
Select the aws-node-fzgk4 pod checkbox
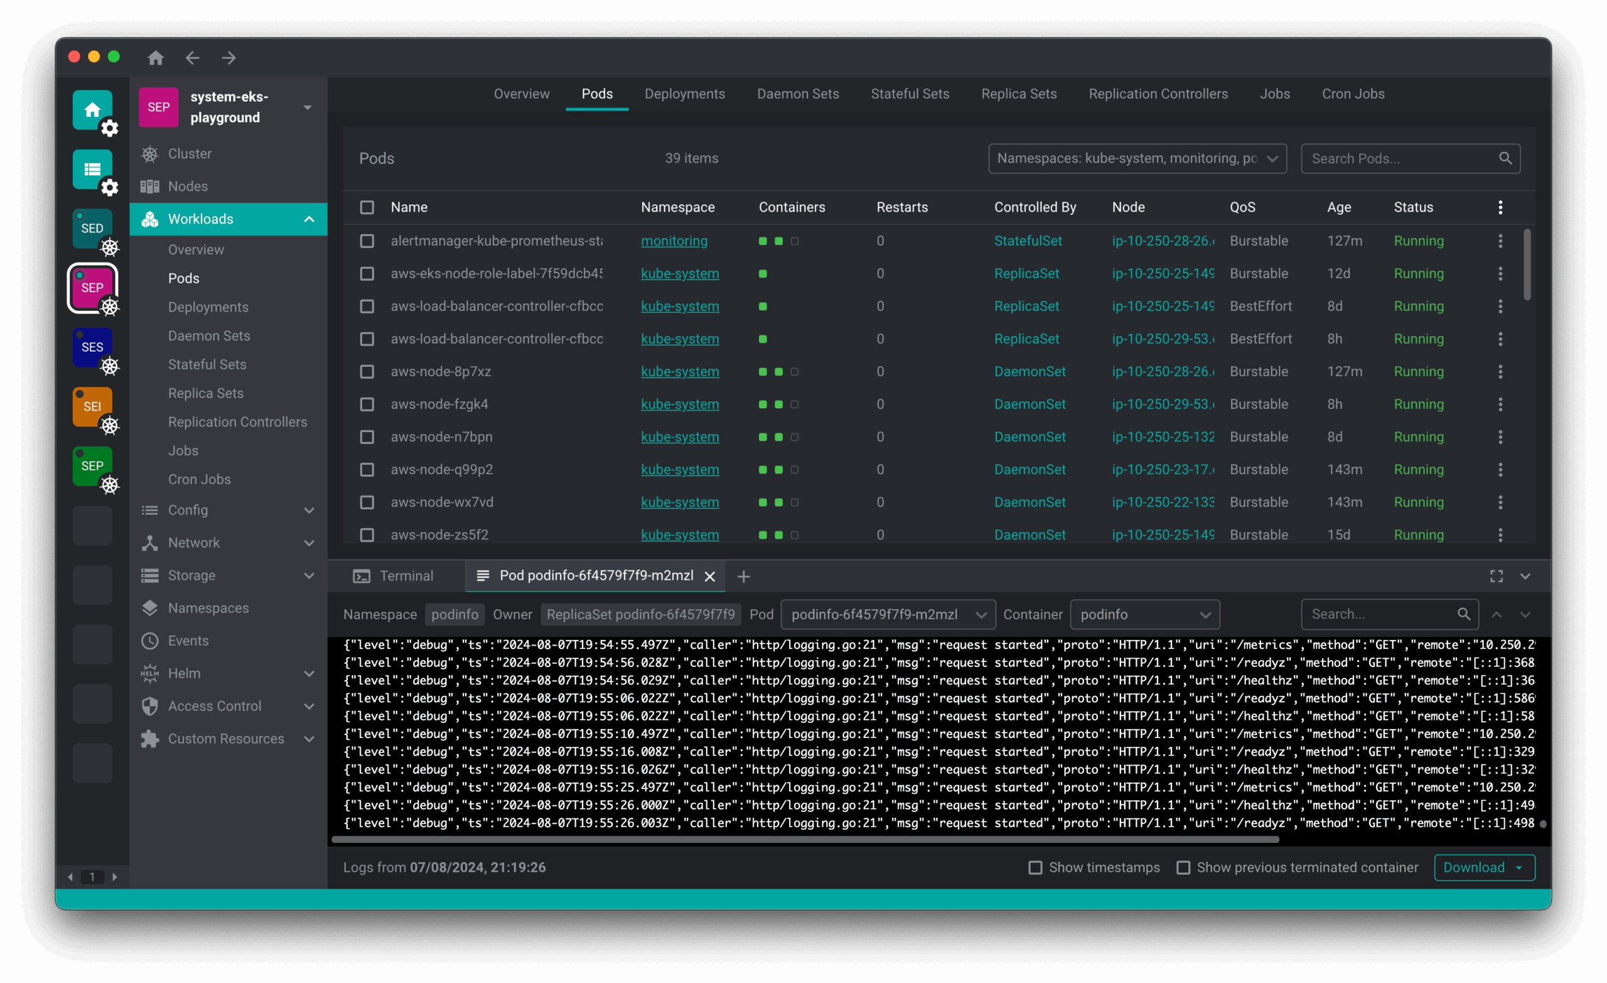click(x=367, y=404)
